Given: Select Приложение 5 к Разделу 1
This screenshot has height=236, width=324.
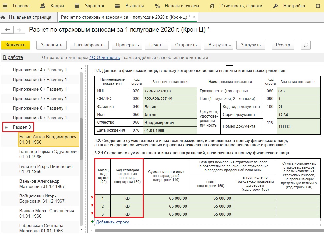Looking at the screenshot, I should (x=40, y=79).
